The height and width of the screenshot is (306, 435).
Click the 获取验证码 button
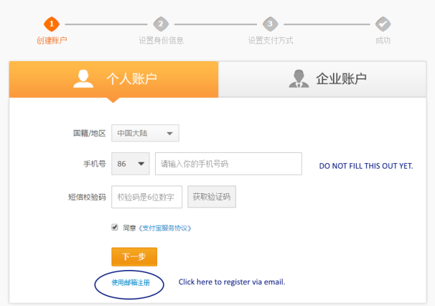(x=211, y=197)
